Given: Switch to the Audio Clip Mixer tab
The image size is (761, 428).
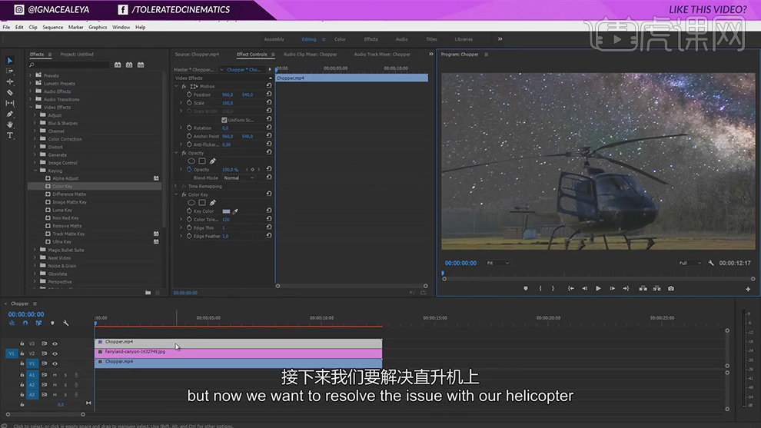Looking at the screenshot, I should 310,55.
